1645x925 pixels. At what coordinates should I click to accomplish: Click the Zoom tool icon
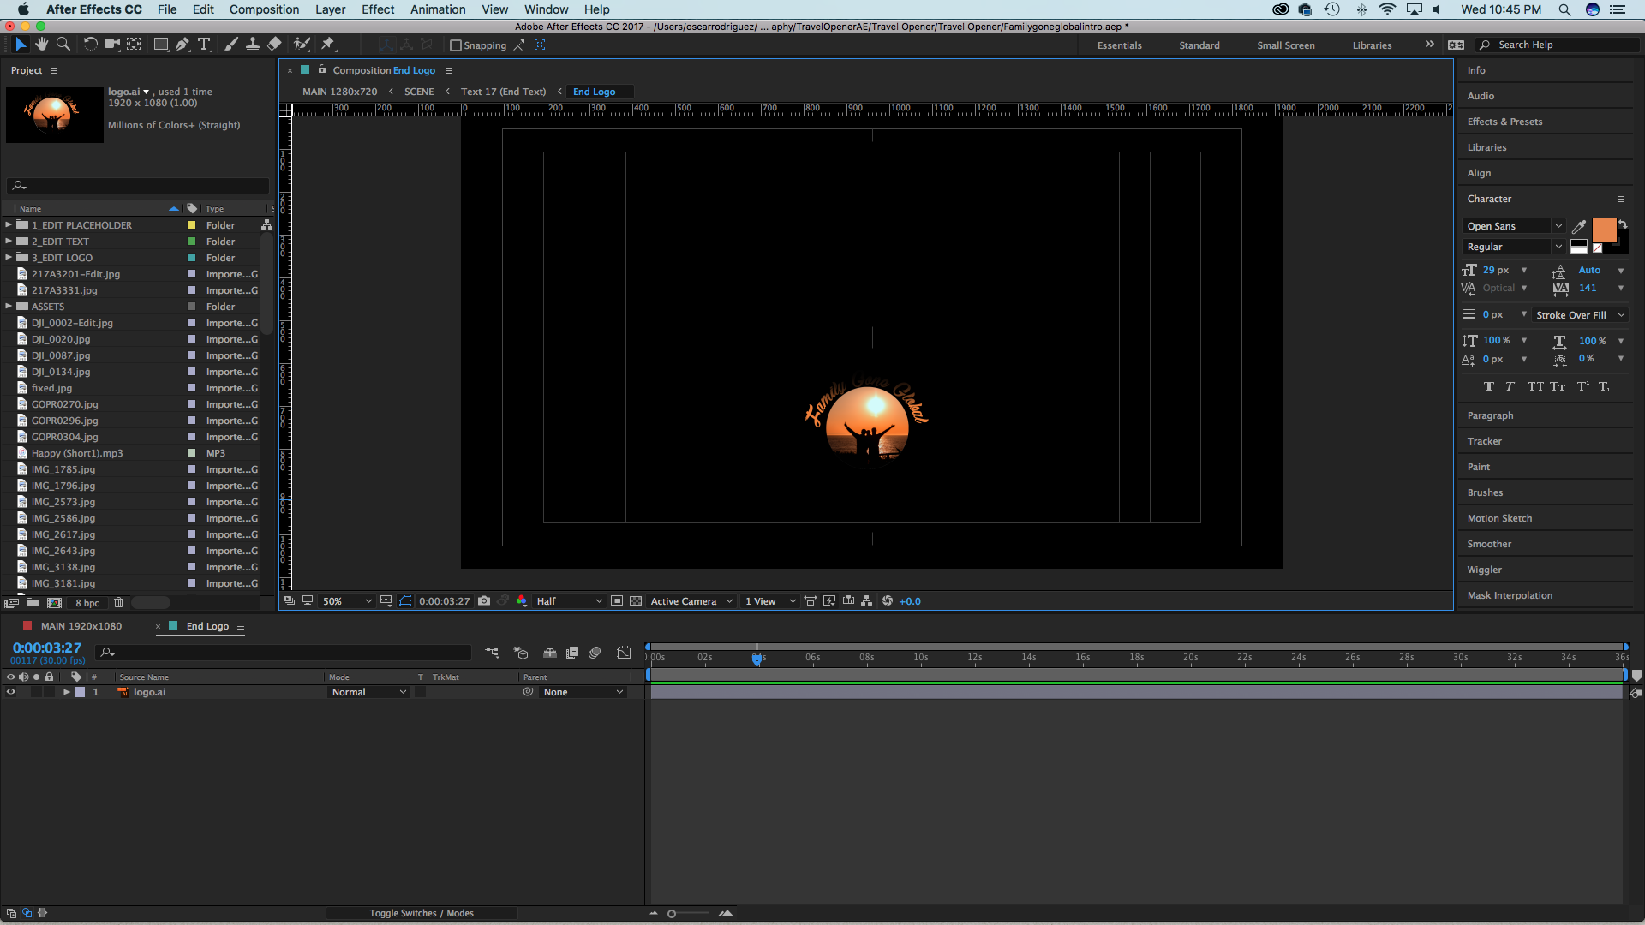point(63,45)
